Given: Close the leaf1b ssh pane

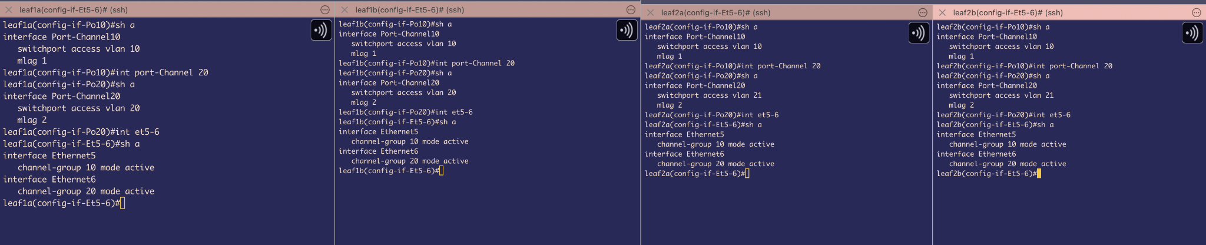Looking at the screenshot, I should coord(344,10).
